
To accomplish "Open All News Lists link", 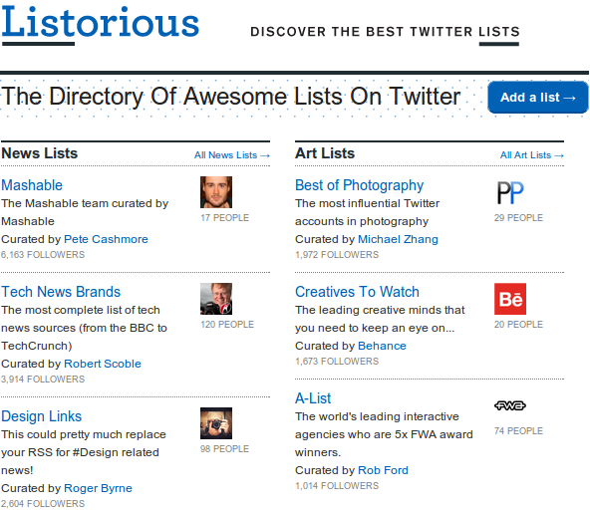I will click(232, 155).
